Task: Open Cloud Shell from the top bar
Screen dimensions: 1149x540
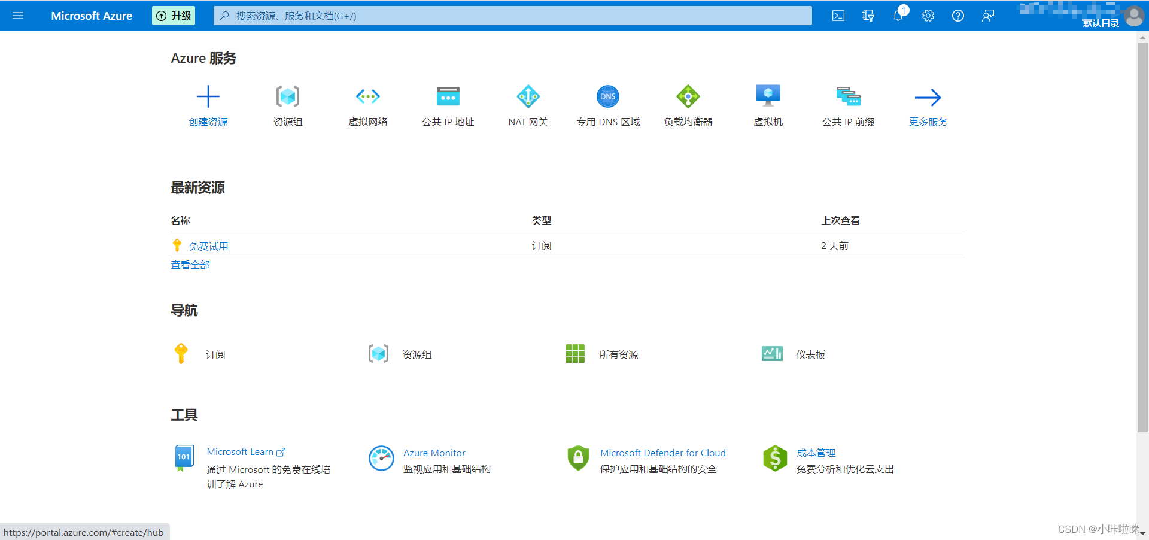Action: [x=838, y=16]
